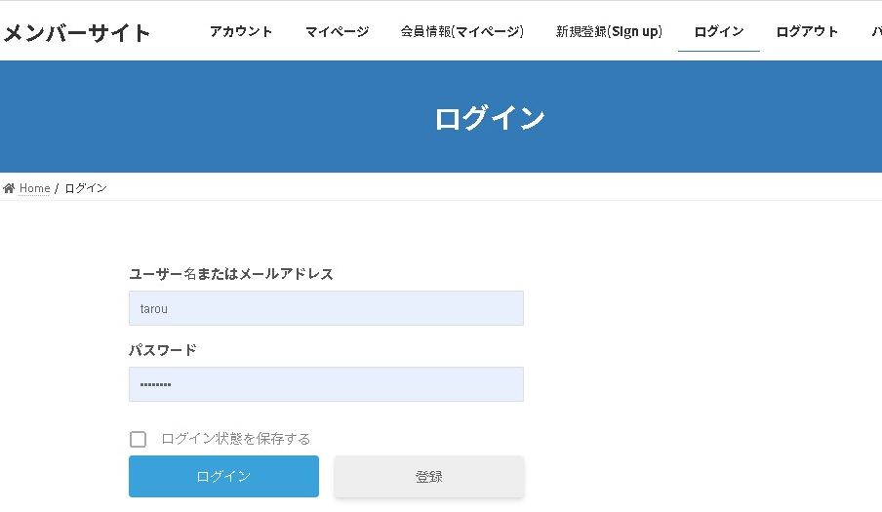Click the gray 登録 button
This screenshot has width=882, height=512.
click(429, 476)
